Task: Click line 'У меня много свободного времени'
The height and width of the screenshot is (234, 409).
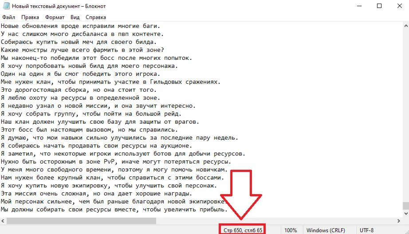Action: coord(114,170)
